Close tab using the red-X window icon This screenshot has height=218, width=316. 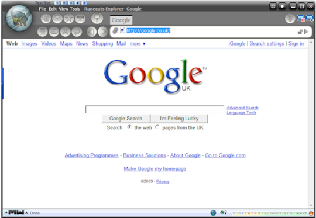click(301, 19)
